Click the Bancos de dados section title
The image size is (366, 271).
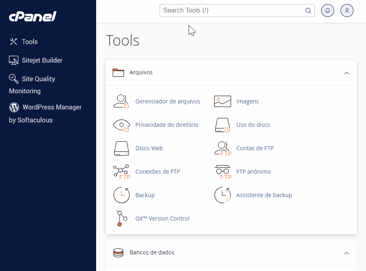152,252
